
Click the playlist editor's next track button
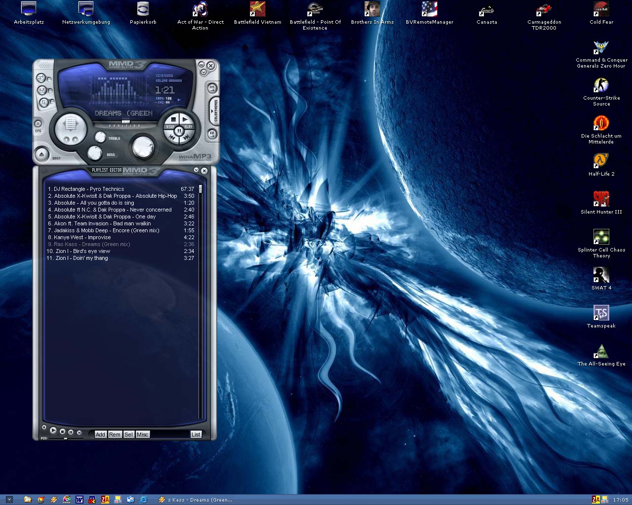(79, 433)
